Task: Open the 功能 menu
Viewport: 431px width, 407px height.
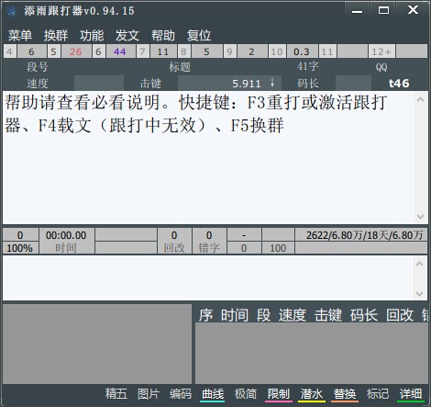Action: click(x=92, y=36)
